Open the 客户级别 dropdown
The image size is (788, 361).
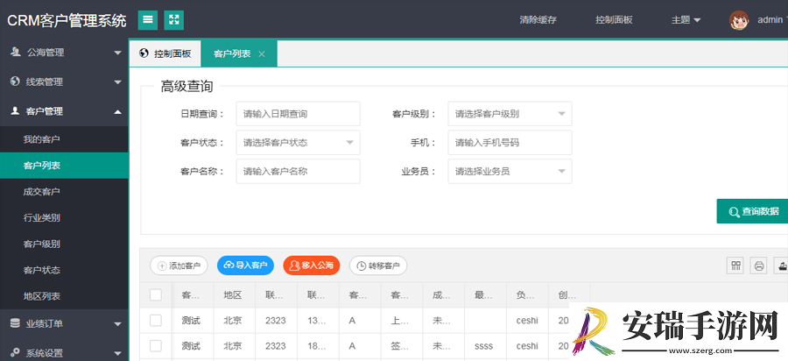tap(510, 114)
